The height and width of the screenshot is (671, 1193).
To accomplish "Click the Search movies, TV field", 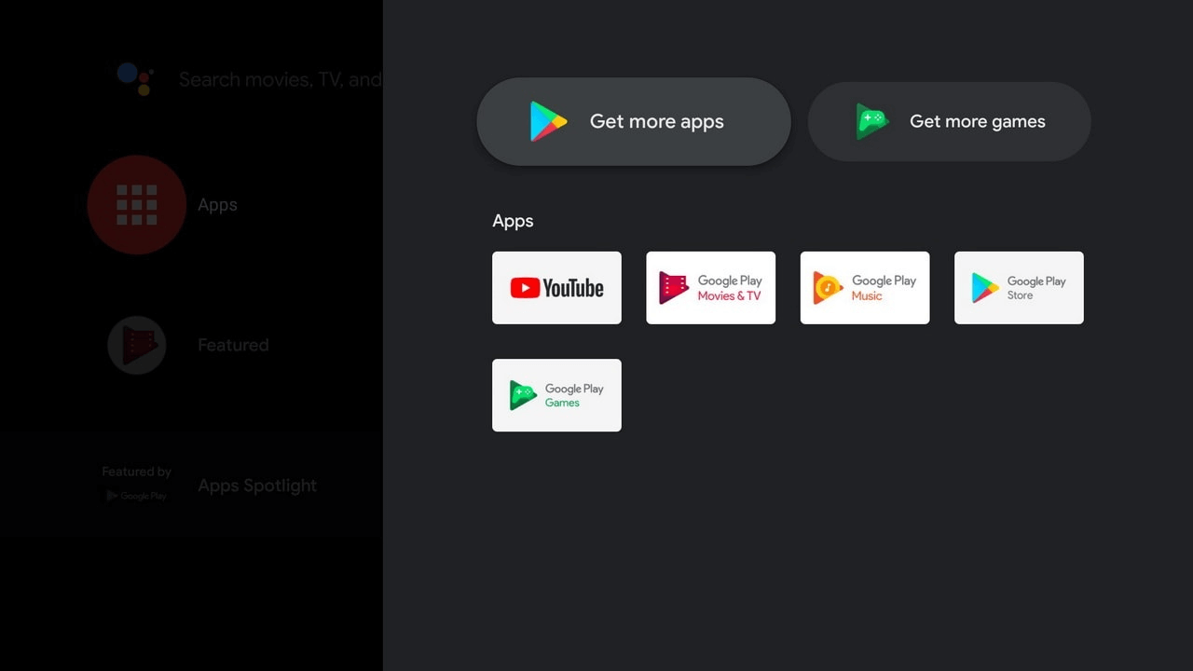I will [281, 80].
